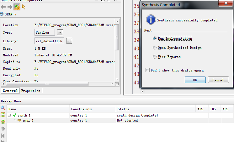Image resolution: width=234 pixels, height=142 pixels.
Task: Click editor horizontal scrollbar left arrow
Action: tap(142, 91)
